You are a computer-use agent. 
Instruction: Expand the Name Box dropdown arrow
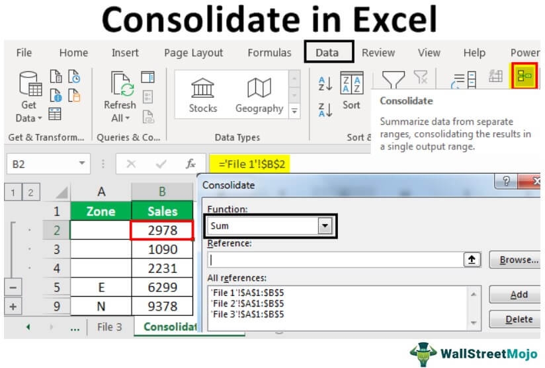(x=82, y=163)
